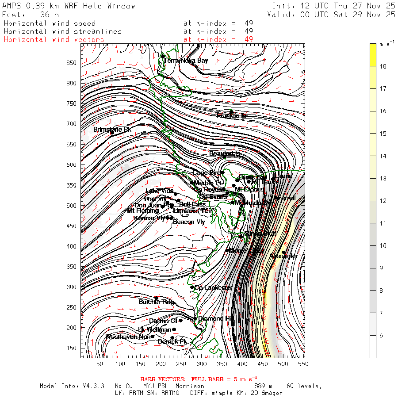The width and height of the screenshot is (398, 398).
Task: Click the yellow top band of the colorbar above 18
Action: 373,55
